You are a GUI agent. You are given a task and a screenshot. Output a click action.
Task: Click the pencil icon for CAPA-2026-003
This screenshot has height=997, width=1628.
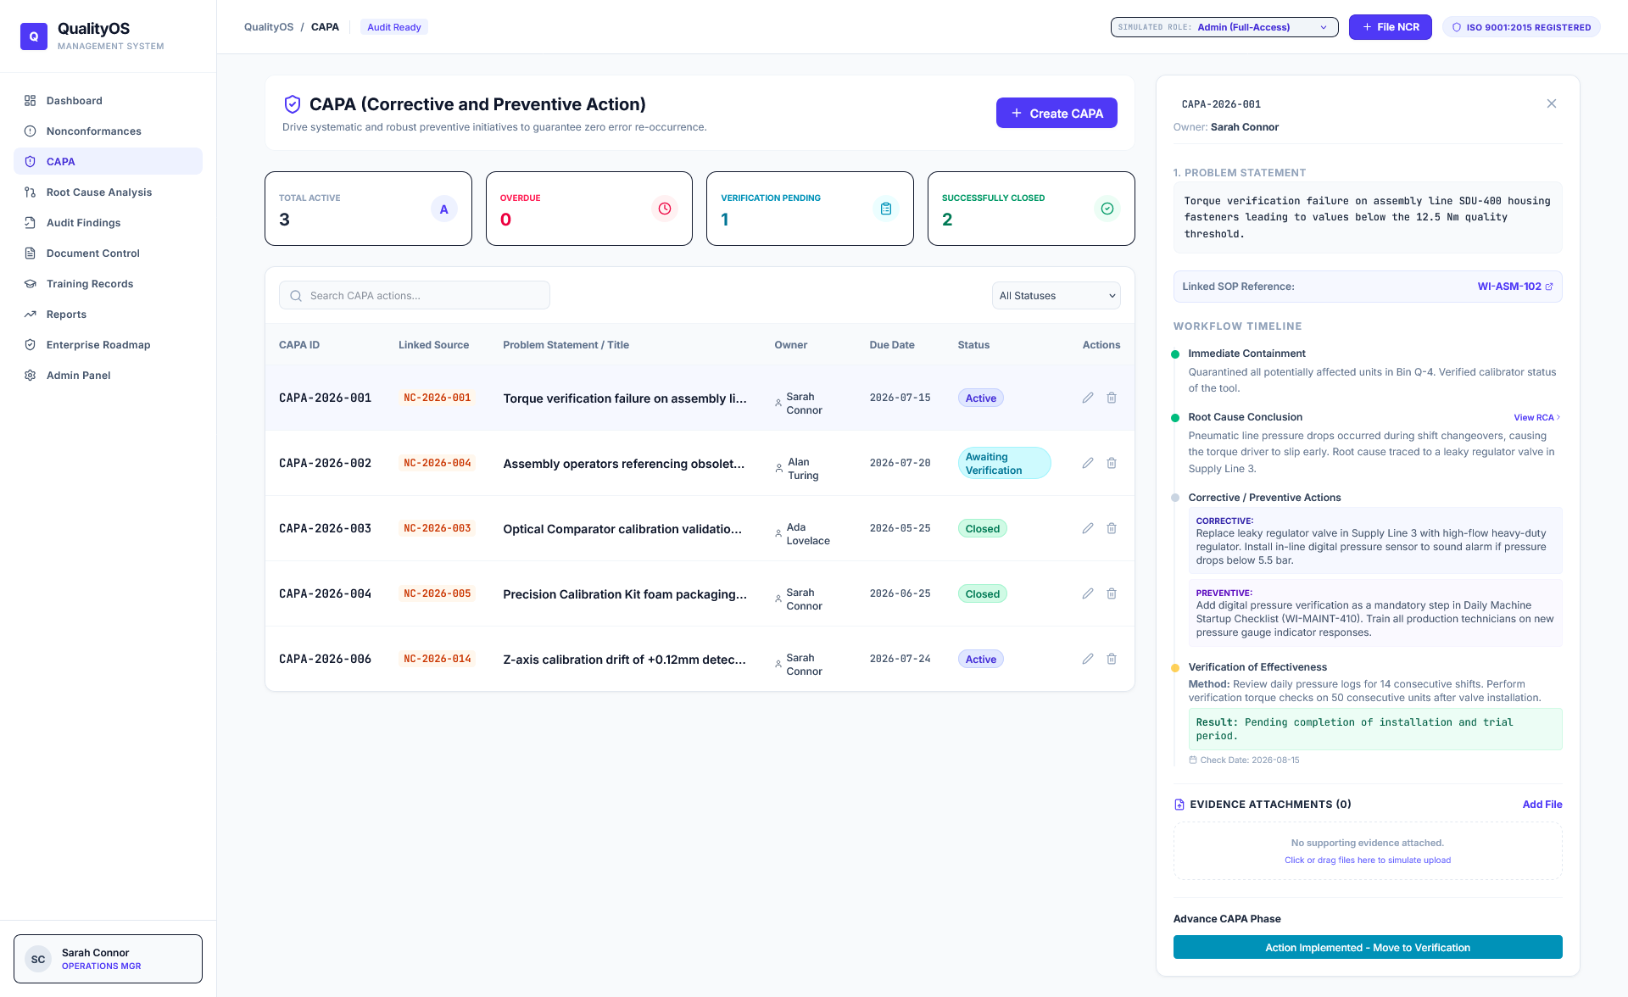pyautogui.click(x=1088, y=528)
